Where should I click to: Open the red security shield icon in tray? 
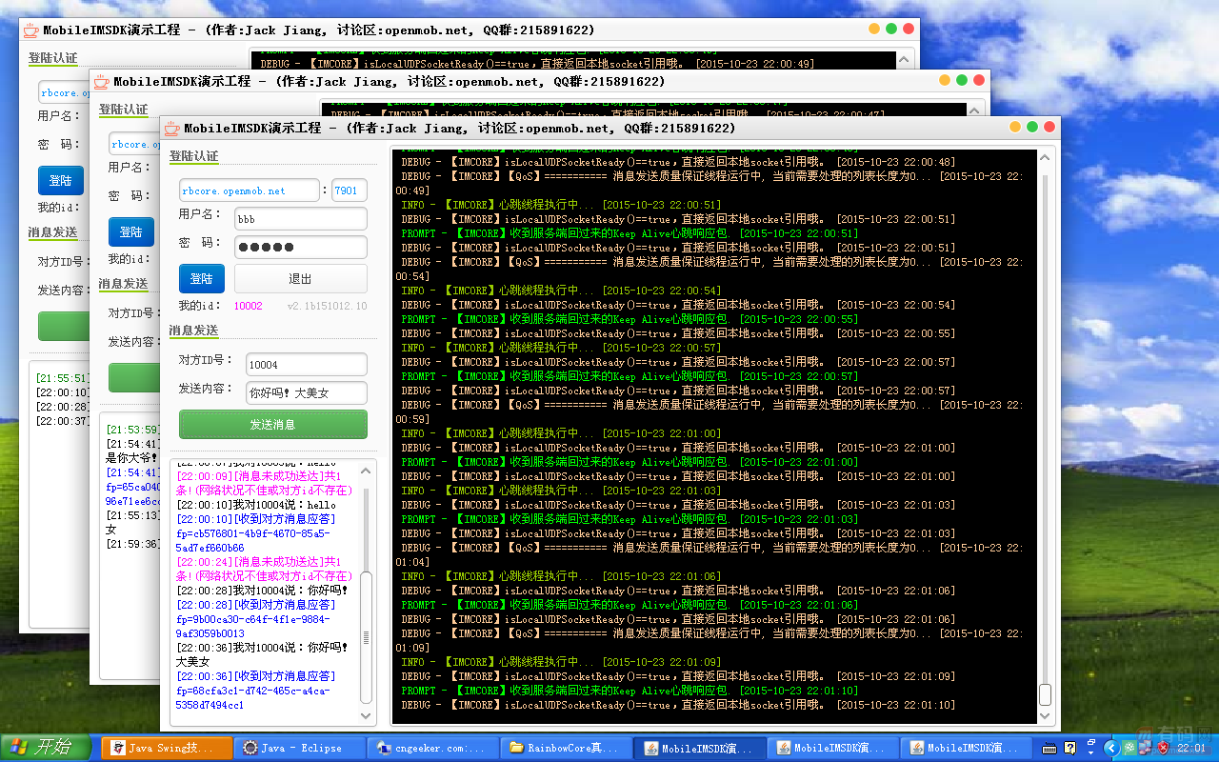[1164, 748]
